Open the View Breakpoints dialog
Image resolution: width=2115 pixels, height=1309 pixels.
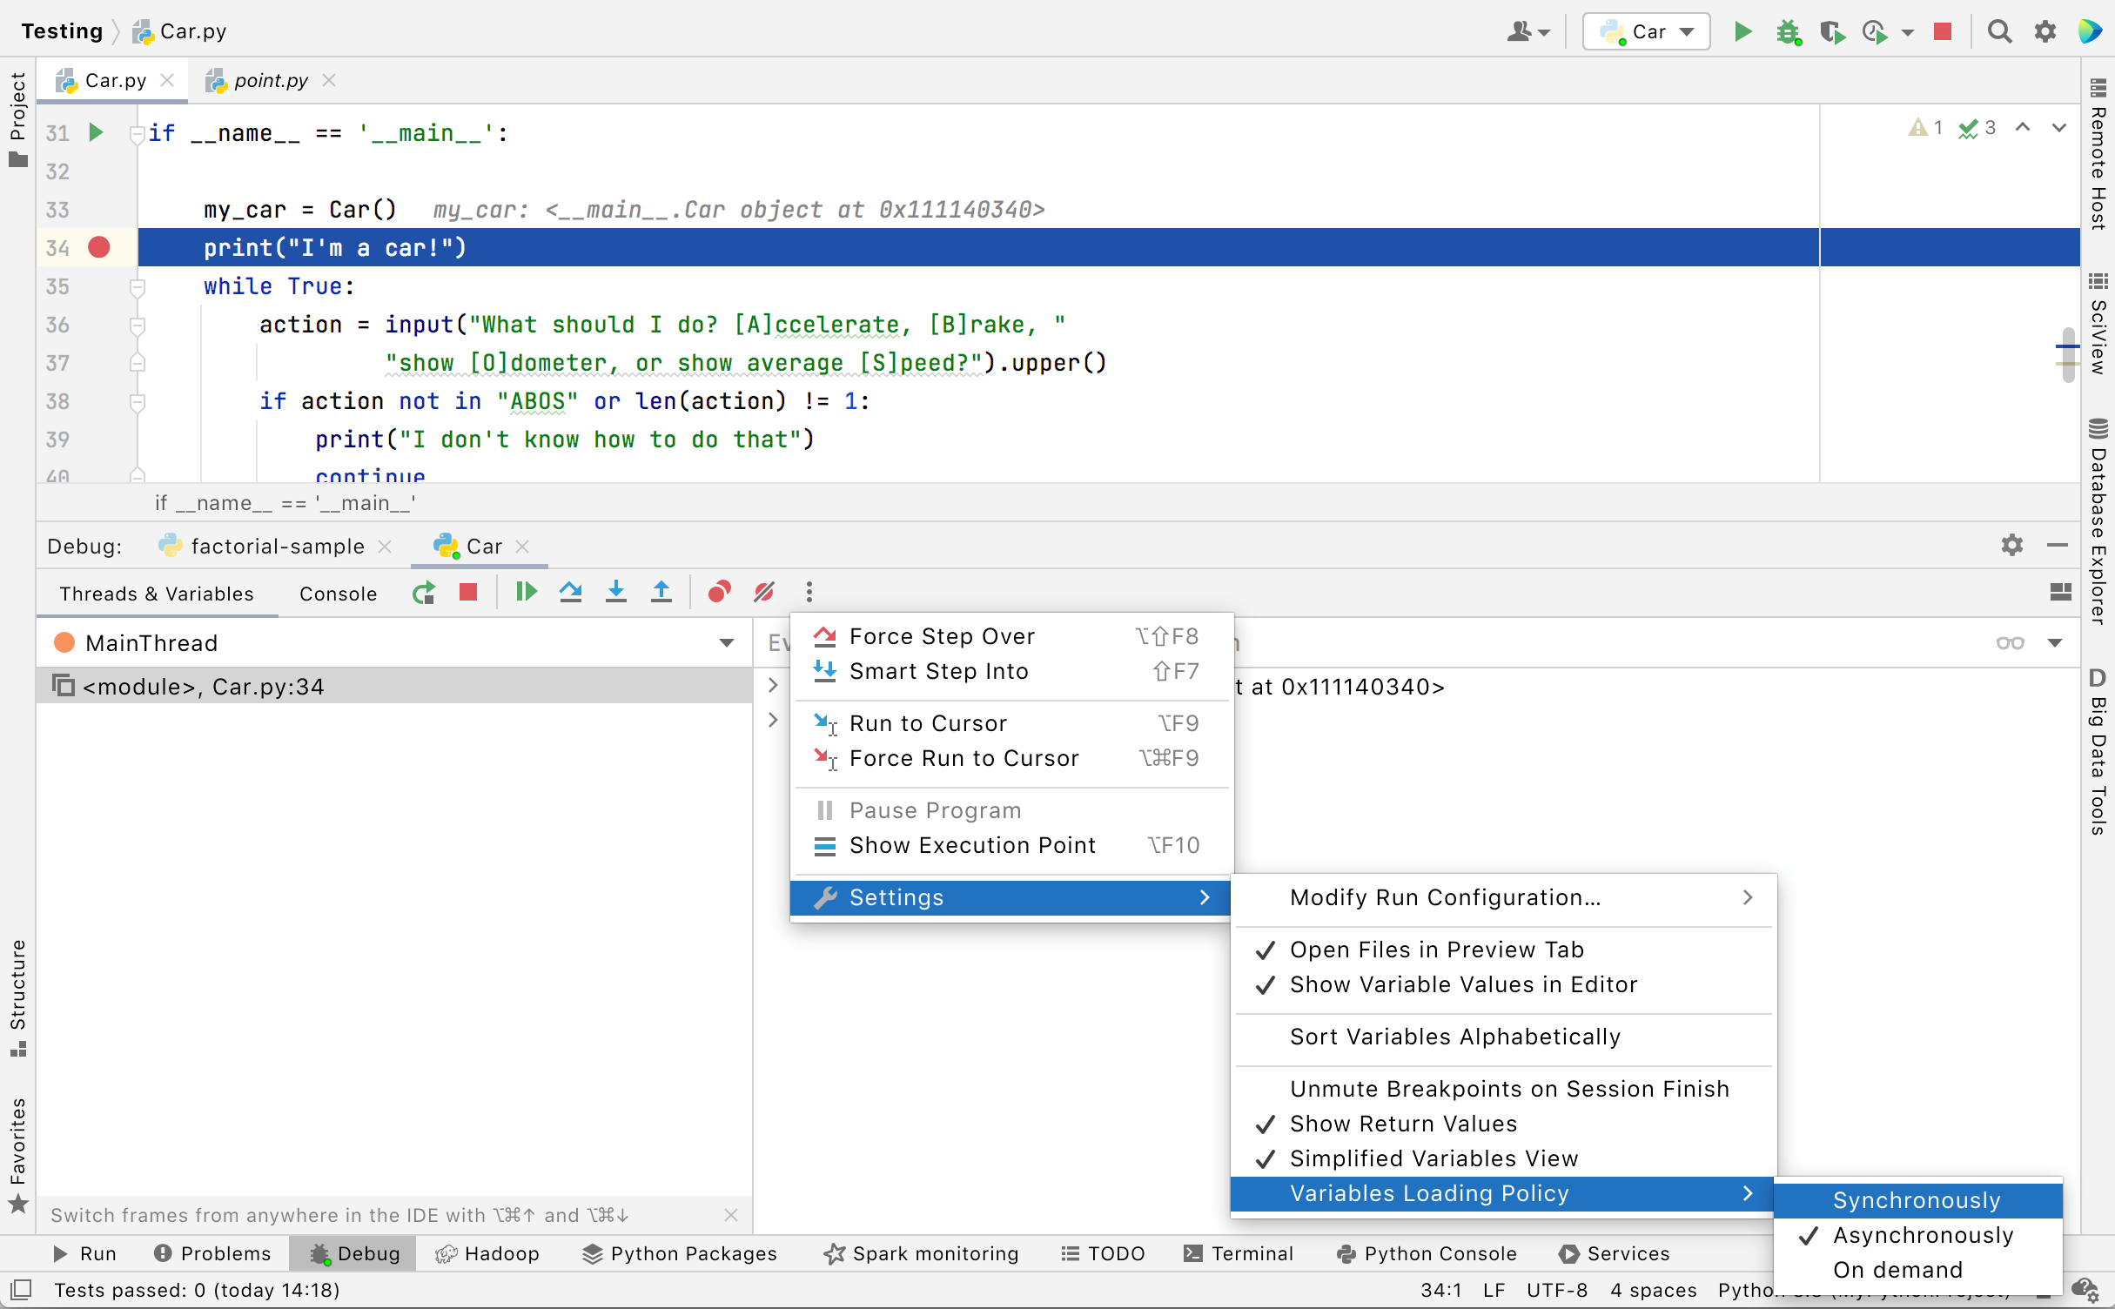pyautogui.click(x=718, y=592)
